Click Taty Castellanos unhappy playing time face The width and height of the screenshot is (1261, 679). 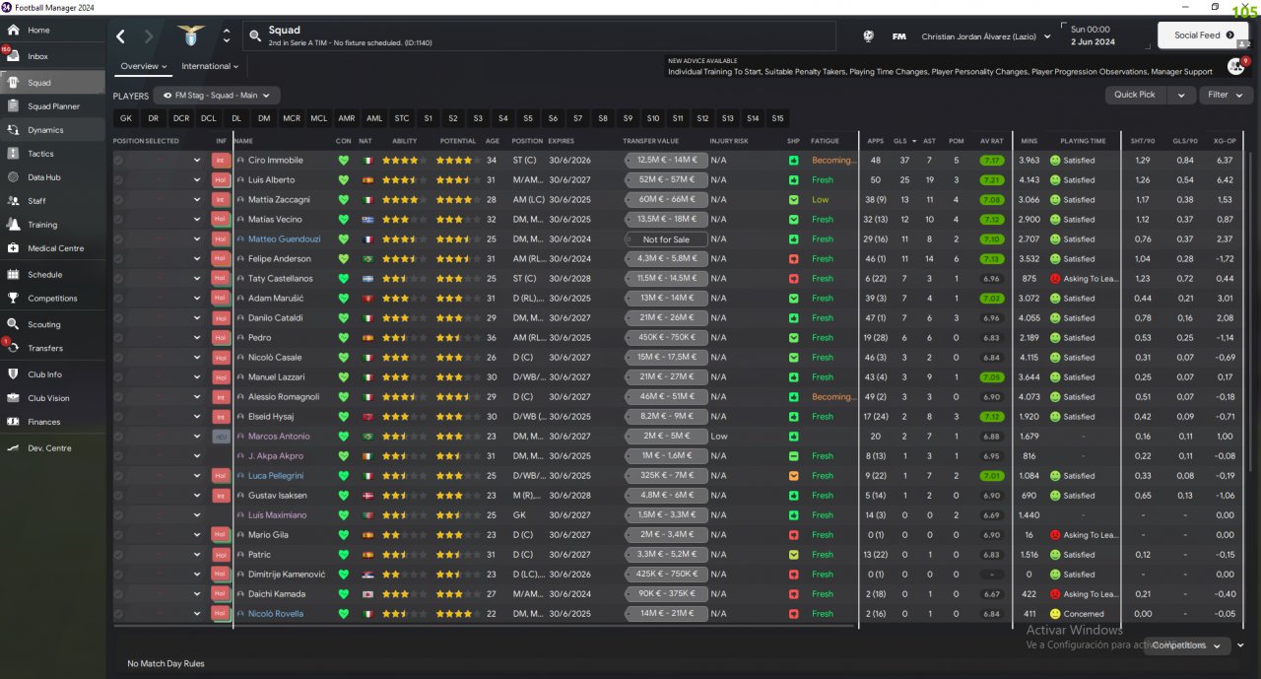point(1054,279)
